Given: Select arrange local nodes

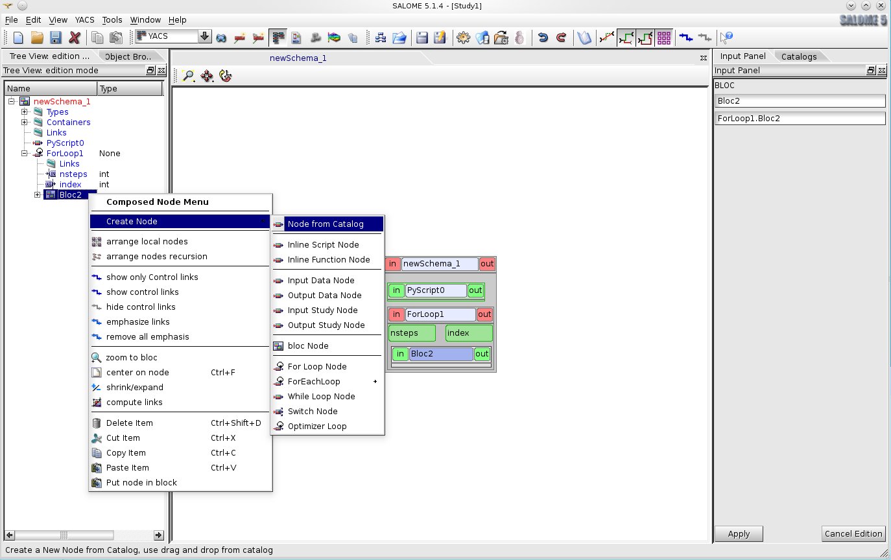Looking at the screenshot, I should [x=180, y=241].
